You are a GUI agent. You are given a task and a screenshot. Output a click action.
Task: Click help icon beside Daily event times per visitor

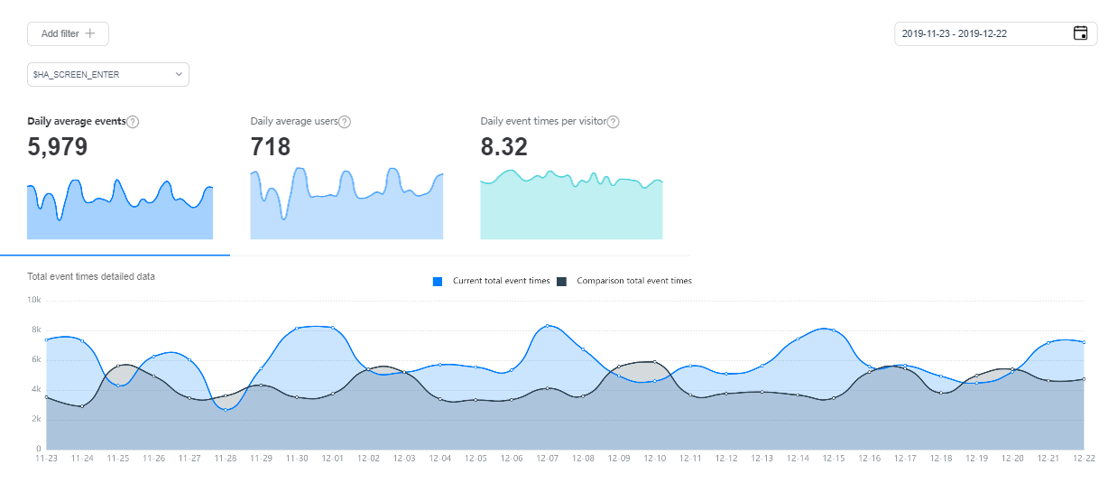613,122
